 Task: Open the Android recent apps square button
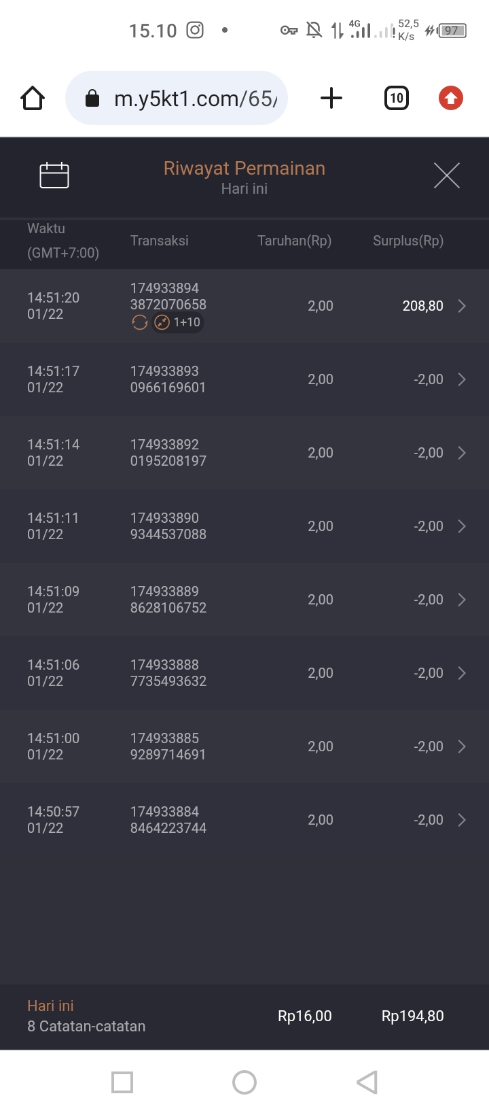click(x=122, y=1082)
